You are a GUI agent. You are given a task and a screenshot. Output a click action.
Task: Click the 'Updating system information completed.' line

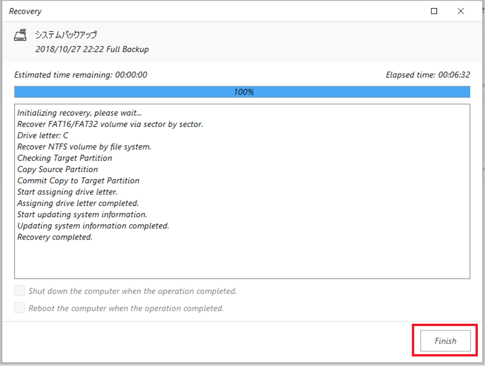tap(93, 226)
